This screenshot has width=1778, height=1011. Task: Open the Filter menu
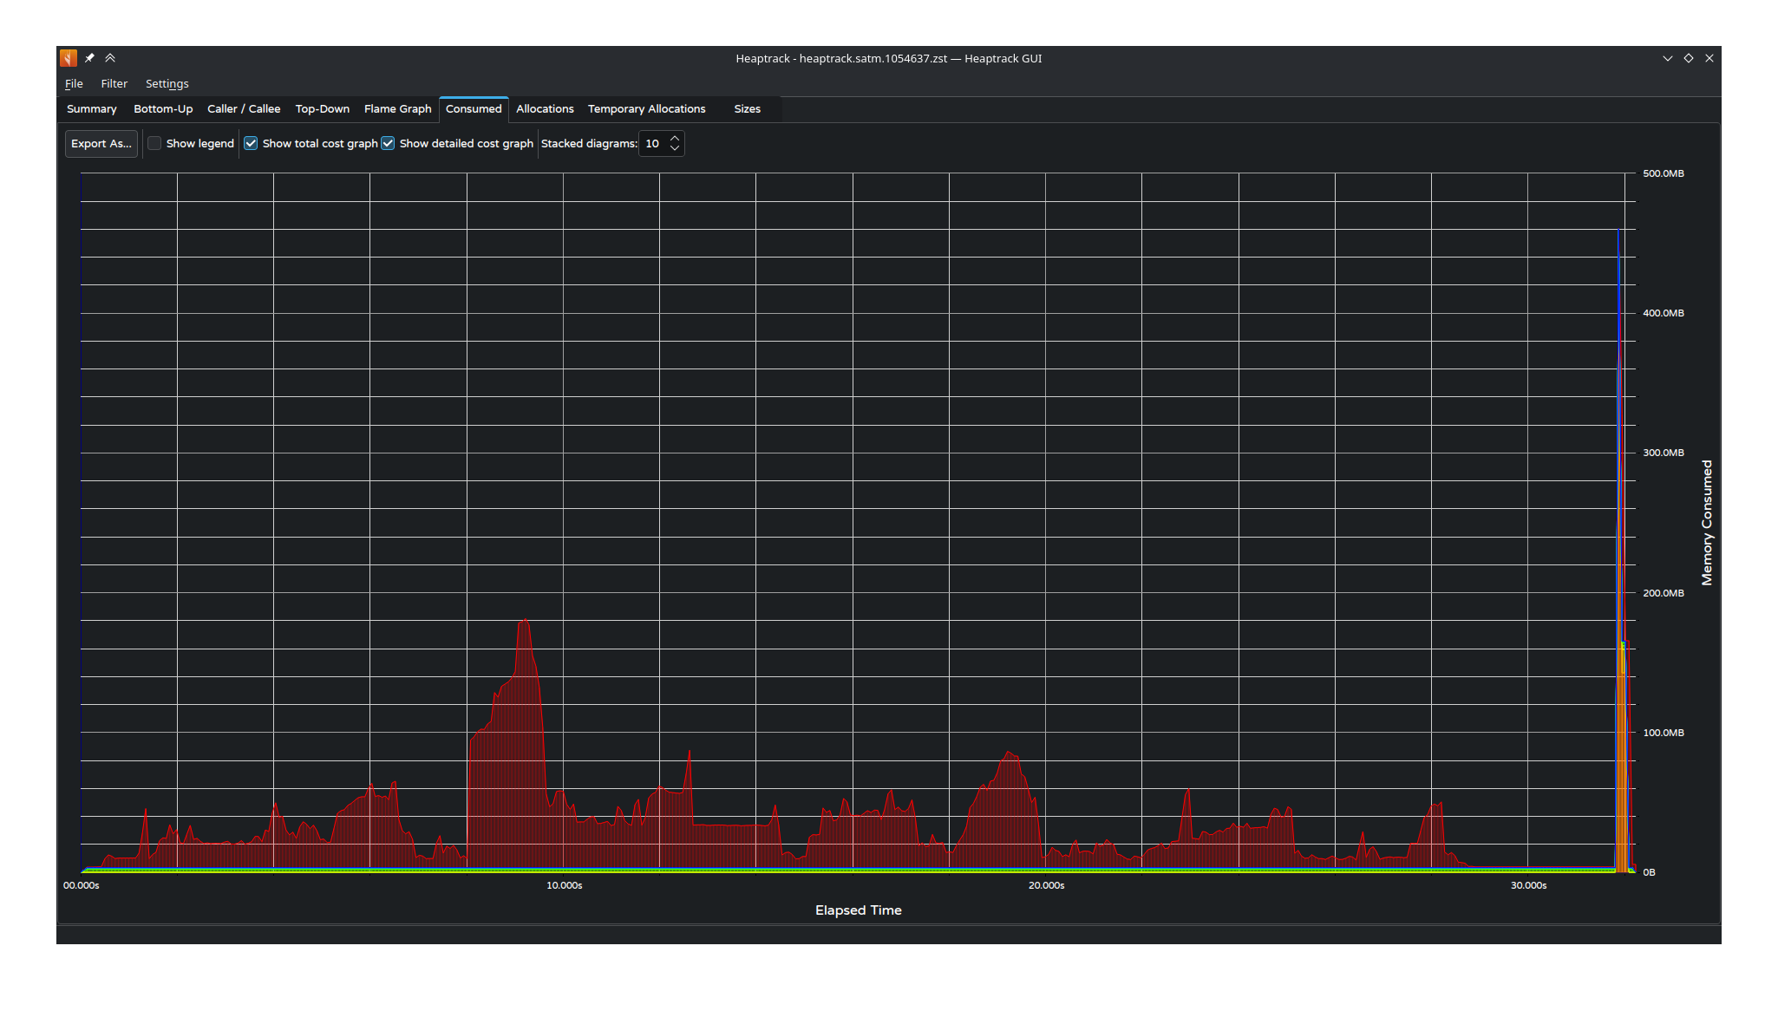[114, 83]
